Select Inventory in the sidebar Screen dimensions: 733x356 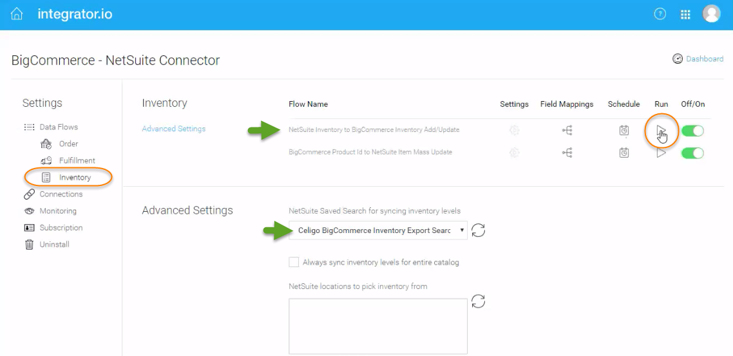tap(75, 178)
